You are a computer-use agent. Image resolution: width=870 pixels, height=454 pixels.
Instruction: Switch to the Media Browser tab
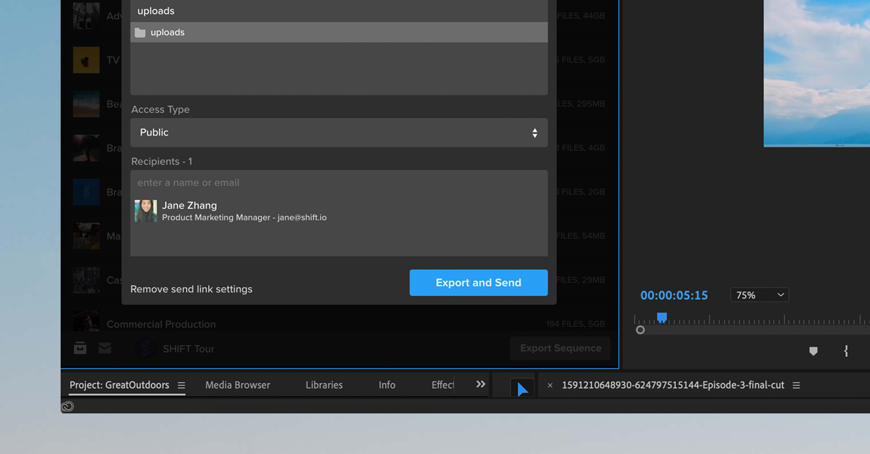click(237, 385)
